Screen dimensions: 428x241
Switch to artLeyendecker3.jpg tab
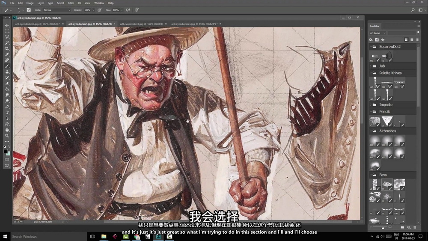[141, 24]
